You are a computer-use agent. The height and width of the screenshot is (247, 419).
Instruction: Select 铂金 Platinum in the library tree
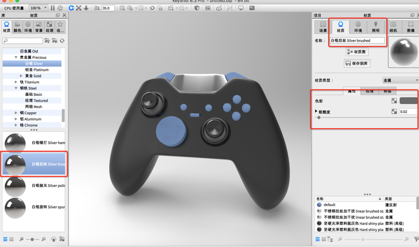[x=36, y=70]
